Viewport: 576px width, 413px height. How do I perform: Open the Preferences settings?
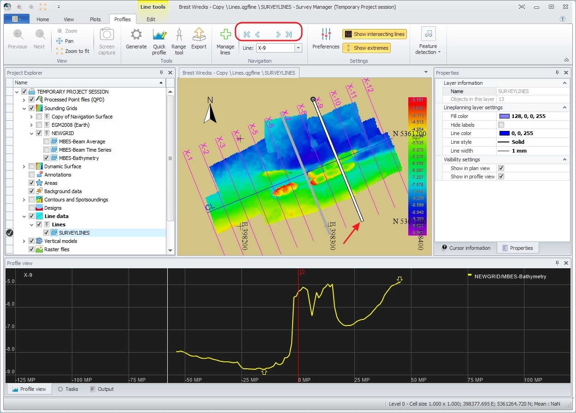[x=326, y=35]
